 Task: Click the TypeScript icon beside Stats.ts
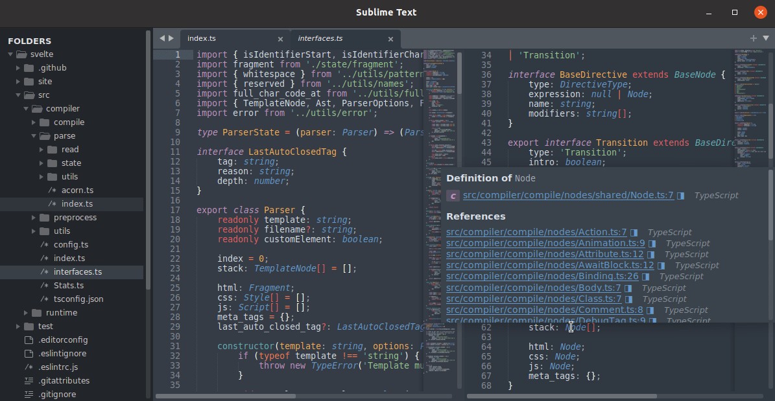click(45, 285)
